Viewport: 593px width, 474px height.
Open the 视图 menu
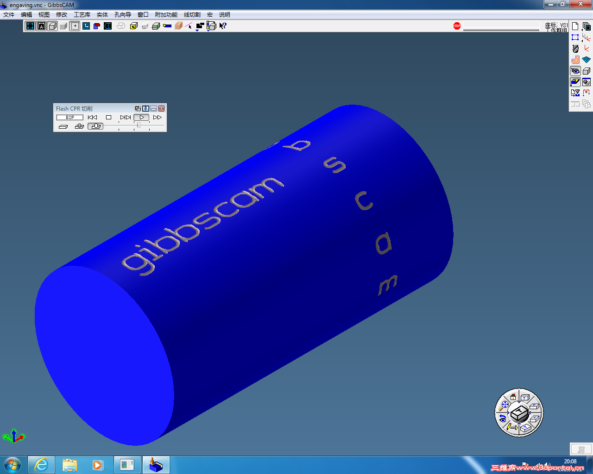click(44, 15)
